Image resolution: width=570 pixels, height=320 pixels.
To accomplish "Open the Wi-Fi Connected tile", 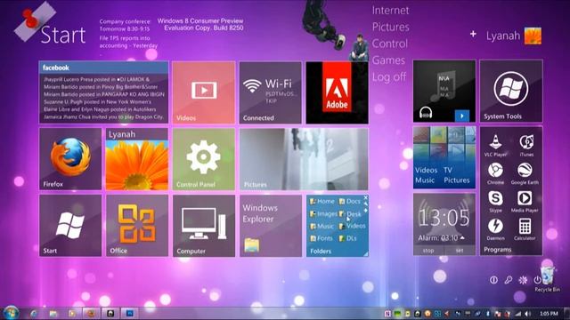I will (x=271, y=92).
